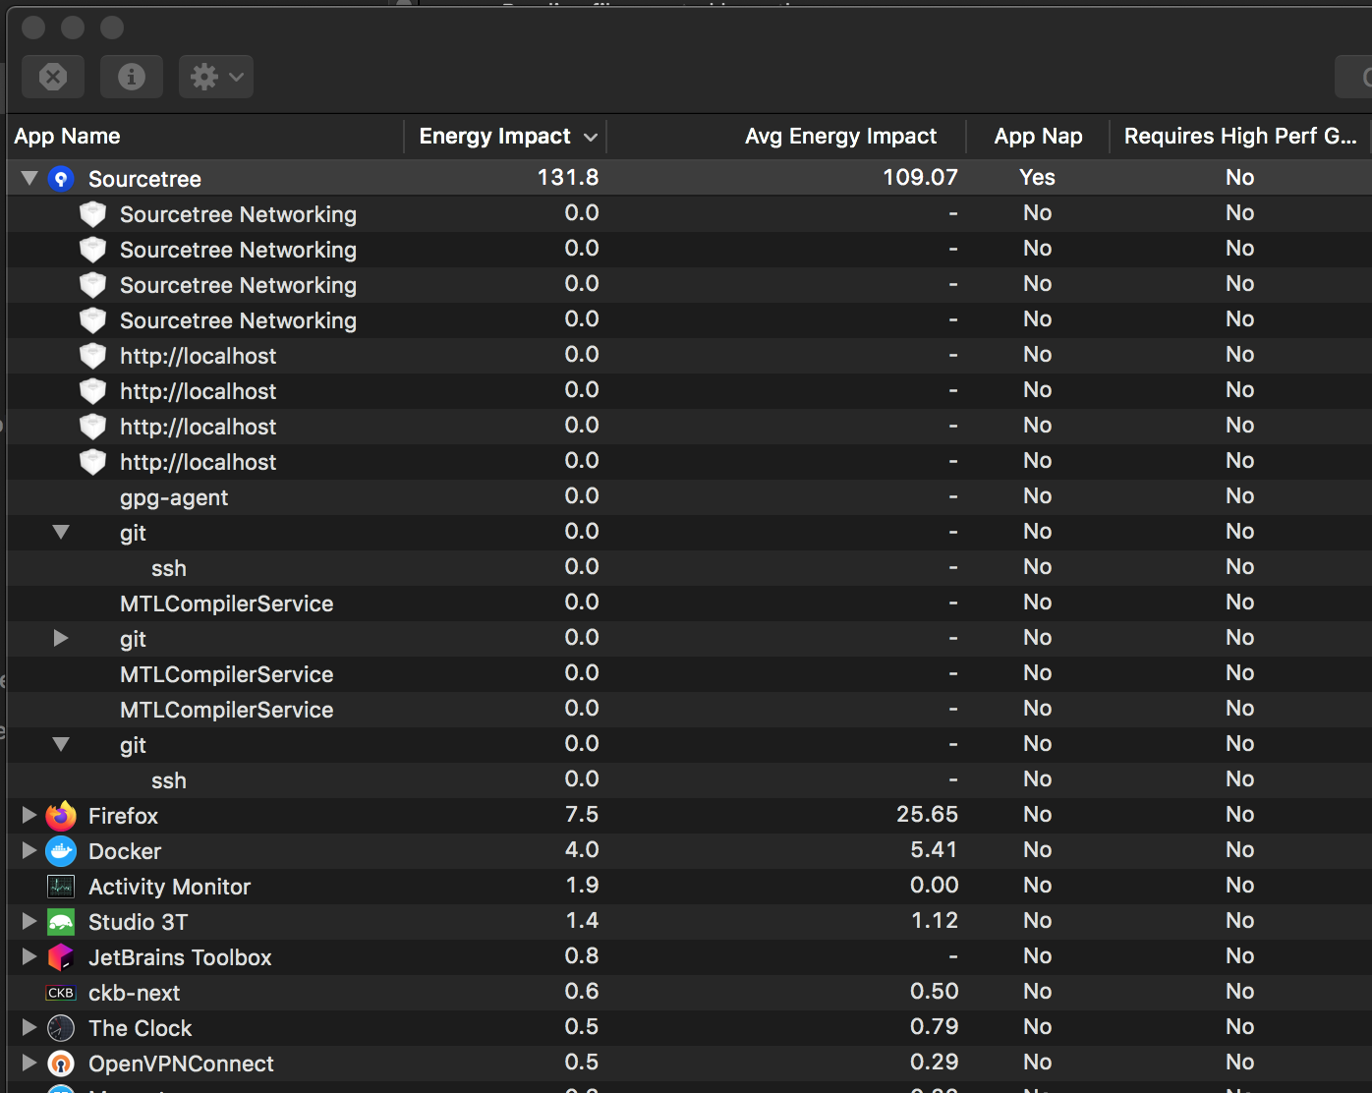The image size is (1372, 1093).
Task: Expand the Firefox process group
Action: [29, 815]
